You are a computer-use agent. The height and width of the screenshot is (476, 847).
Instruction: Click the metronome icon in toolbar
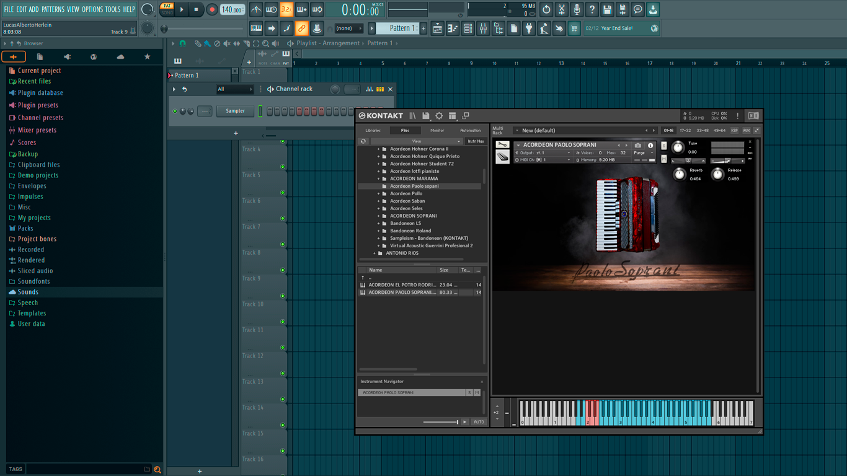pyautogui.click(x=256, y=10)
